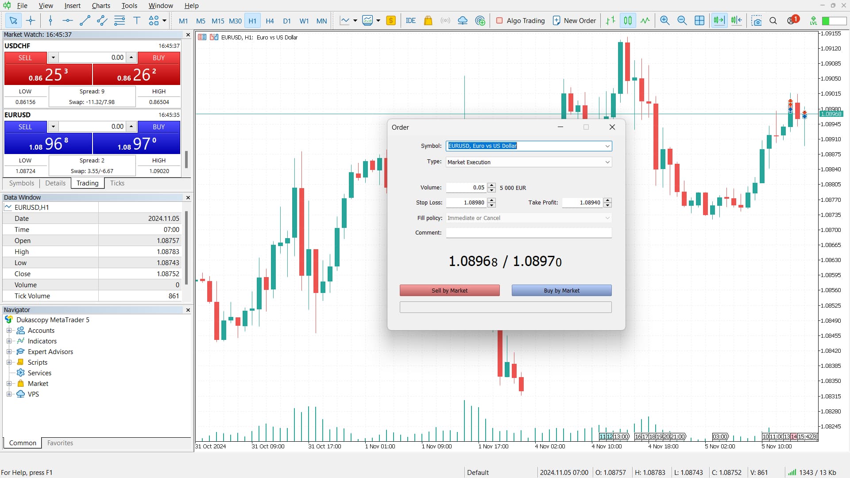Open the Symbol dropdown in Order dialog
This screenshot has height=478, width=850.
click(x=607, y=146)
